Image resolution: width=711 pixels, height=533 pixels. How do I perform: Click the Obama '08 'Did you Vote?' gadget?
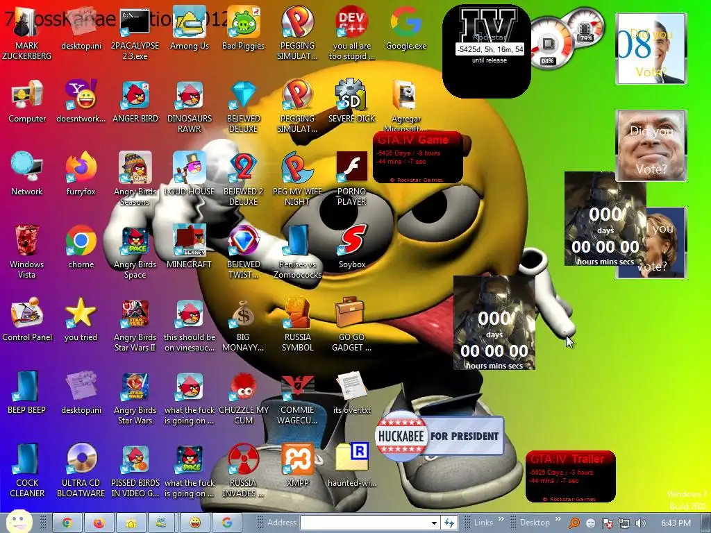point(651,49)
